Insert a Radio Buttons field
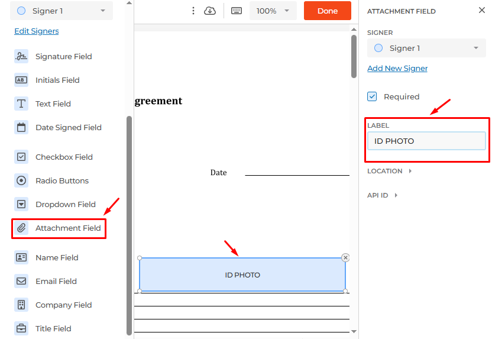 click(61, 180)
